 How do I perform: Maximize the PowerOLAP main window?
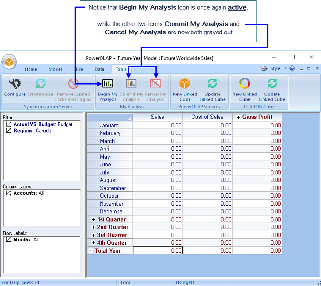pyautogui.click(x=292, y=57)
